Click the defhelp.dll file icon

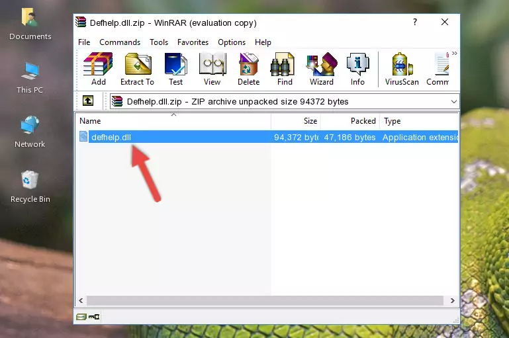tap(83, 136)
